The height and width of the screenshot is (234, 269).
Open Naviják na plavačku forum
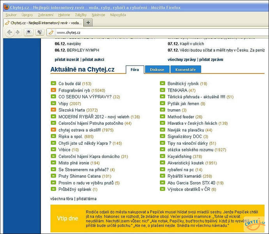coord(186,130)
